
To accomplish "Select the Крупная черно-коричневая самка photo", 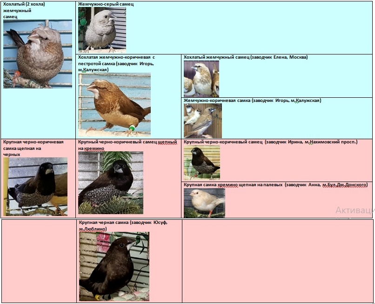I will [35, 186].
